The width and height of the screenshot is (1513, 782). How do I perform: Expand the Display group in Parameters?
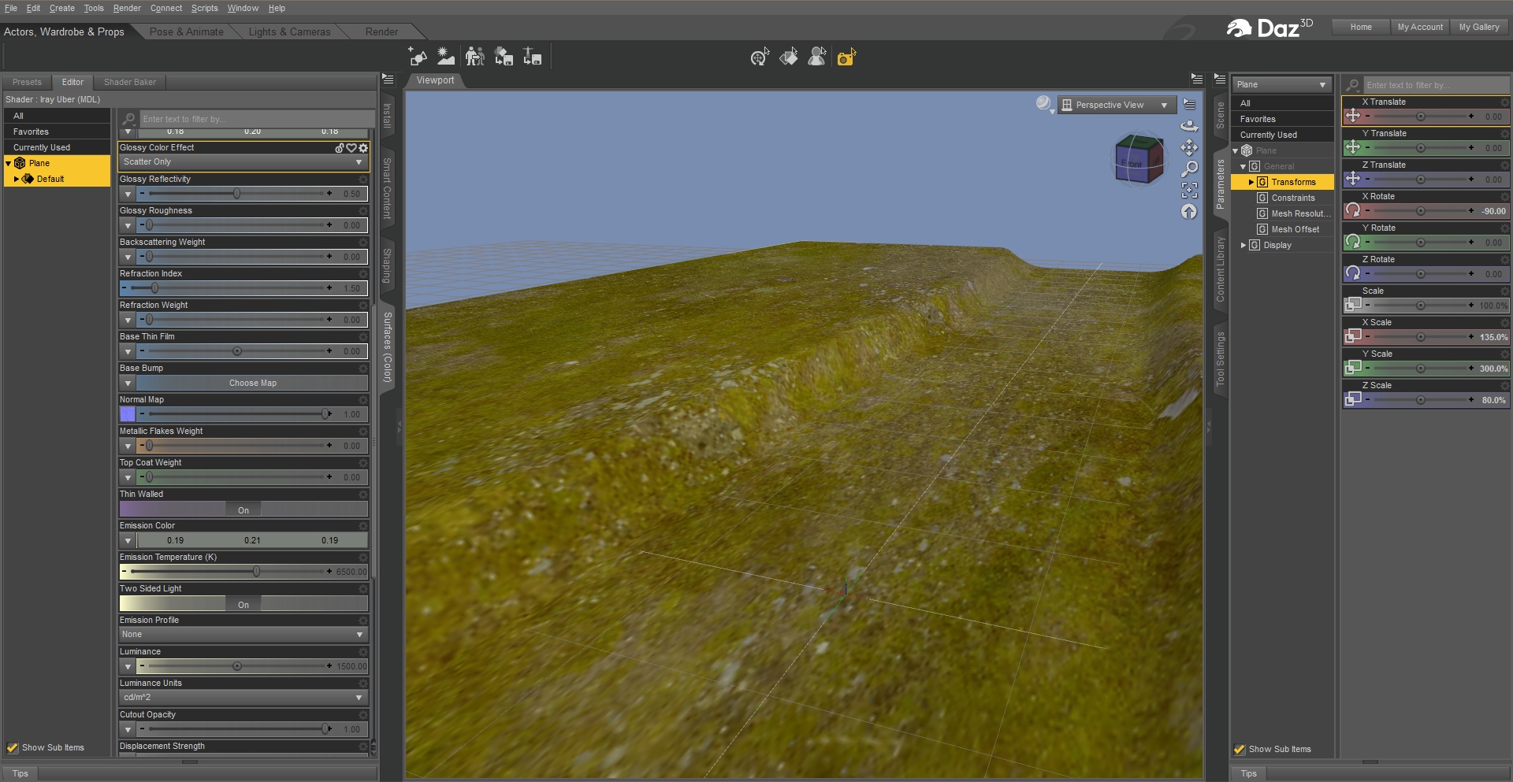click(1243, 245)
